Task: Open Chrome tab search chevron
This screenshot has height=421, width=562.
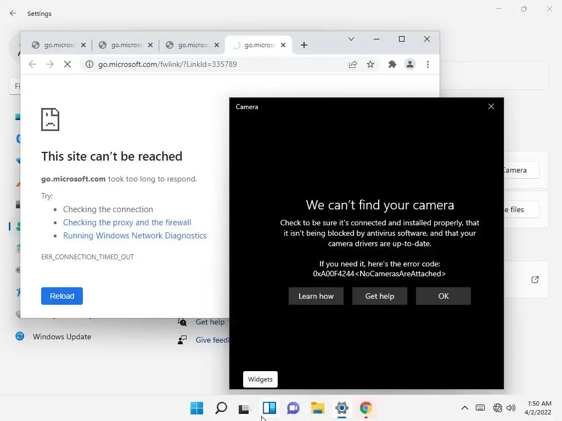Action: click(351, 39)
